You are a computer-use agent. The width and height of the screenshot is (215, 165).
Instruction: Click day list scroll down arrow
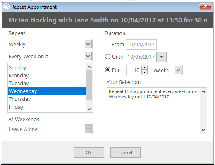(x=89, y=109)
